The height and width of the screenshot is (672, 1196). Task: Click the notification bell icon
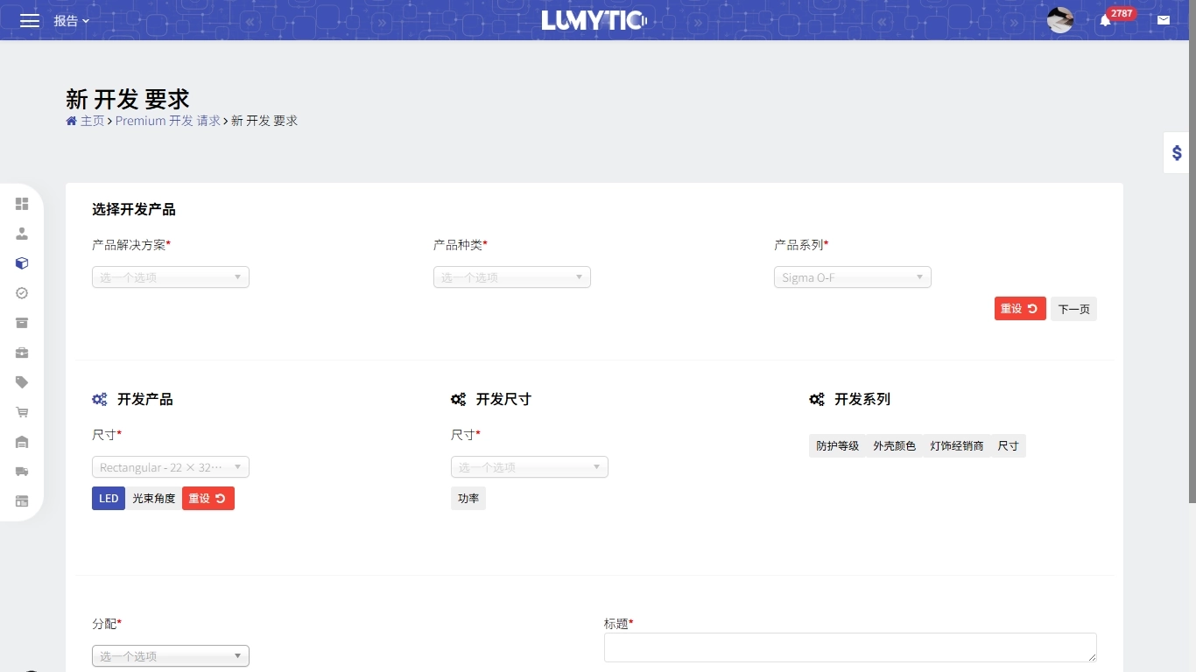point(1105,21)
